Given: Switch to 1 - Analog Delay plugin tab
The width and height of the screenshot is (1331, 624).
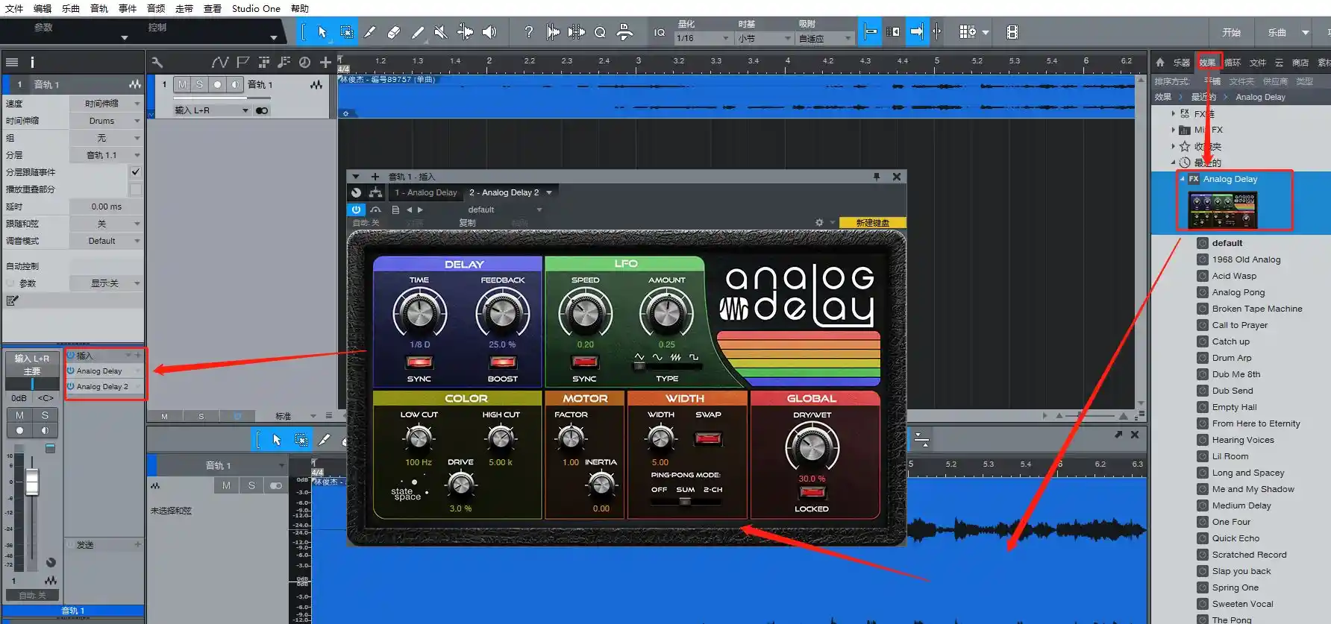Looking at the screenshot, I should (426, 192).
